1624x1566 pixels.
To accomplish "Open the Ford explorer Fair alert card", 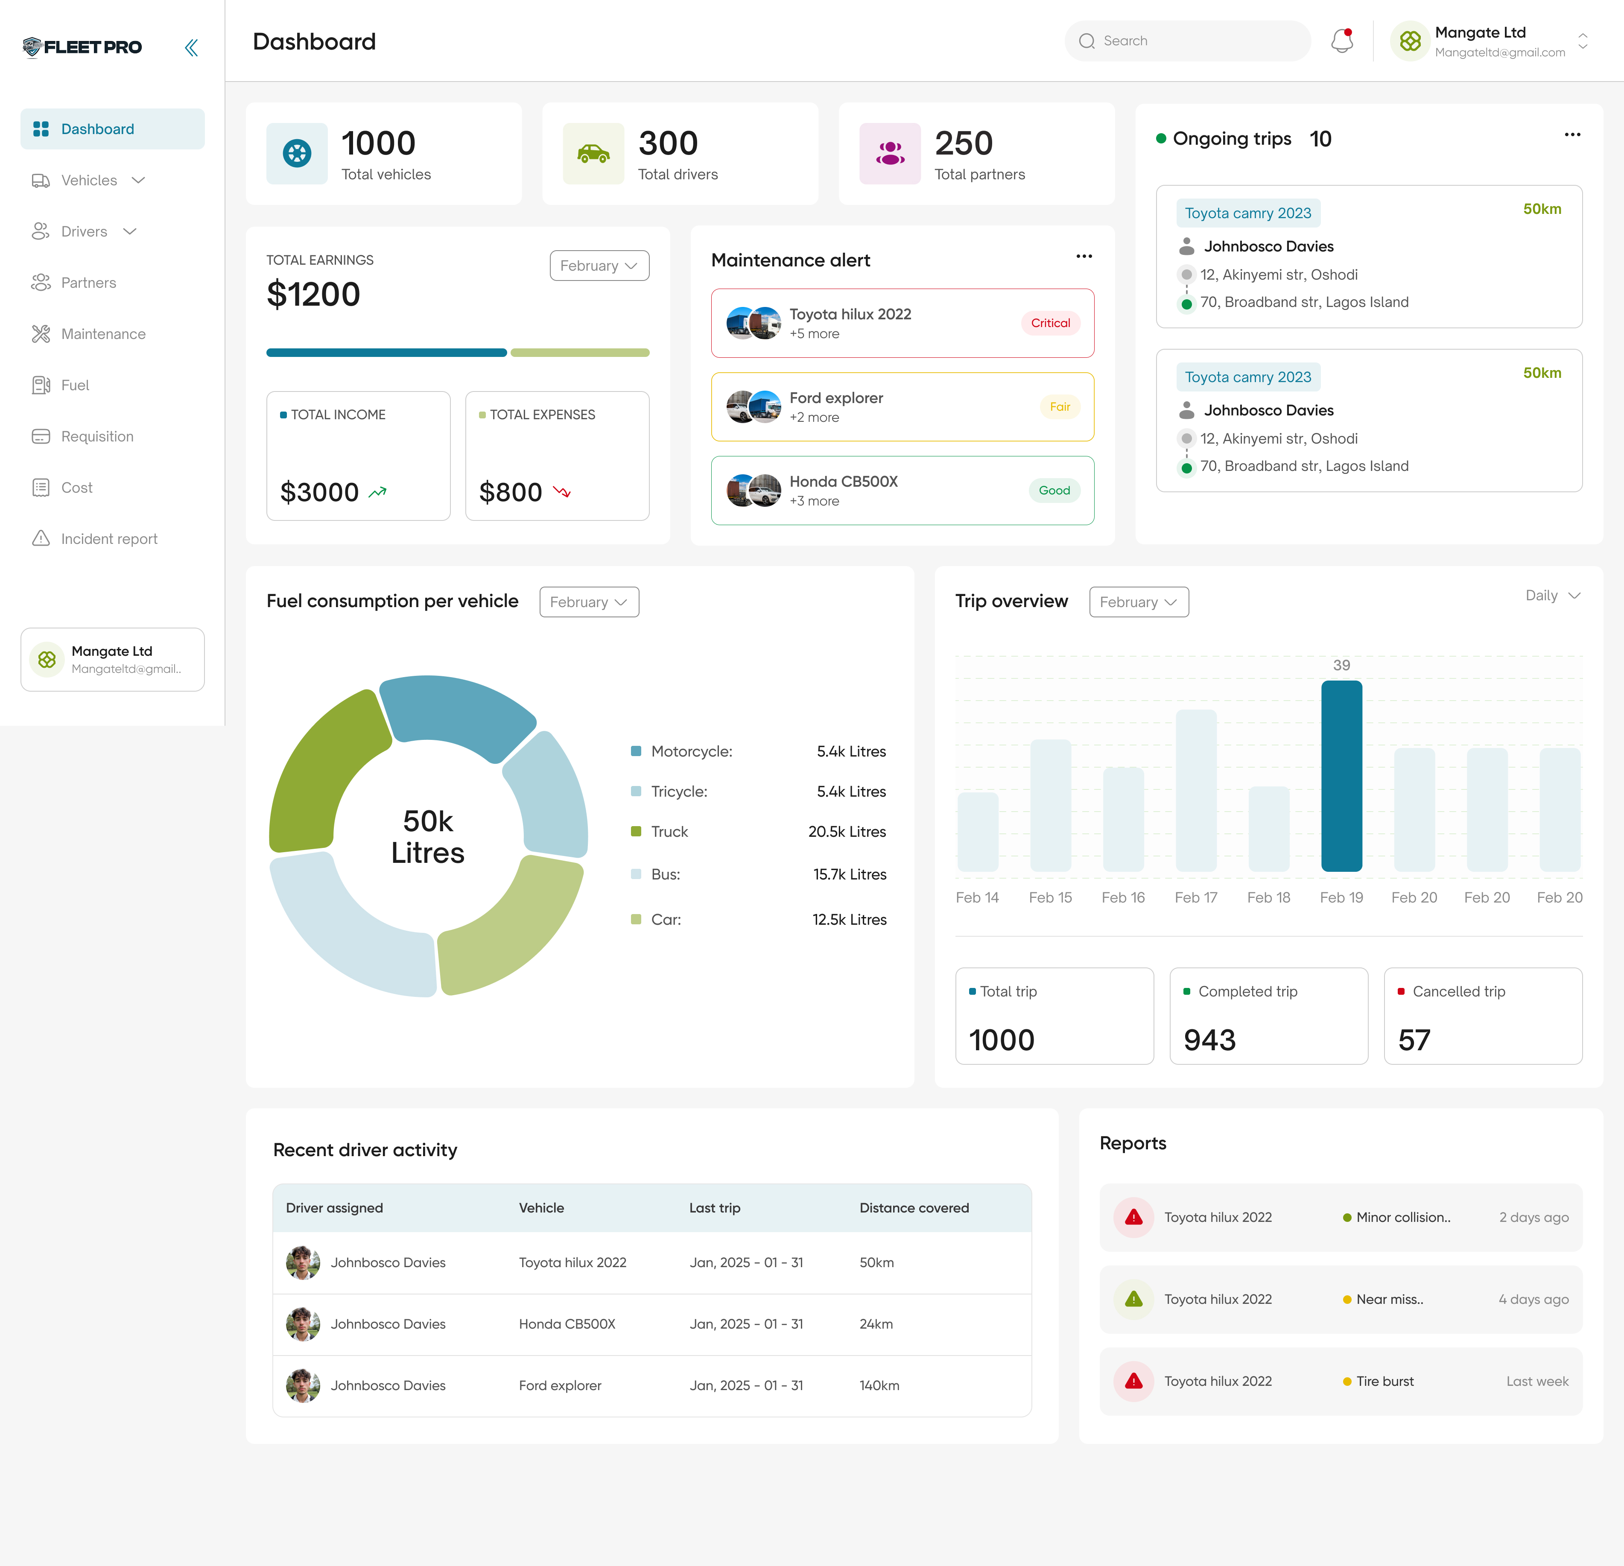I will (x=903, y=407).
